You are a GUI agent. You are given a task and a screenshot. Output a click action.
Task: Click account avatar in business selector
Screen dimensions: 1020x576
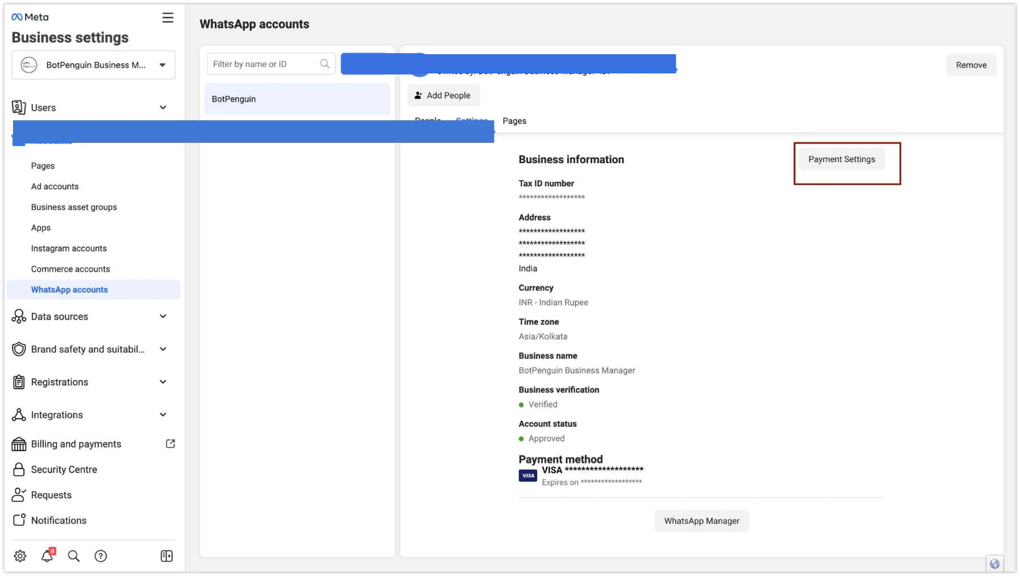[29, 65]
